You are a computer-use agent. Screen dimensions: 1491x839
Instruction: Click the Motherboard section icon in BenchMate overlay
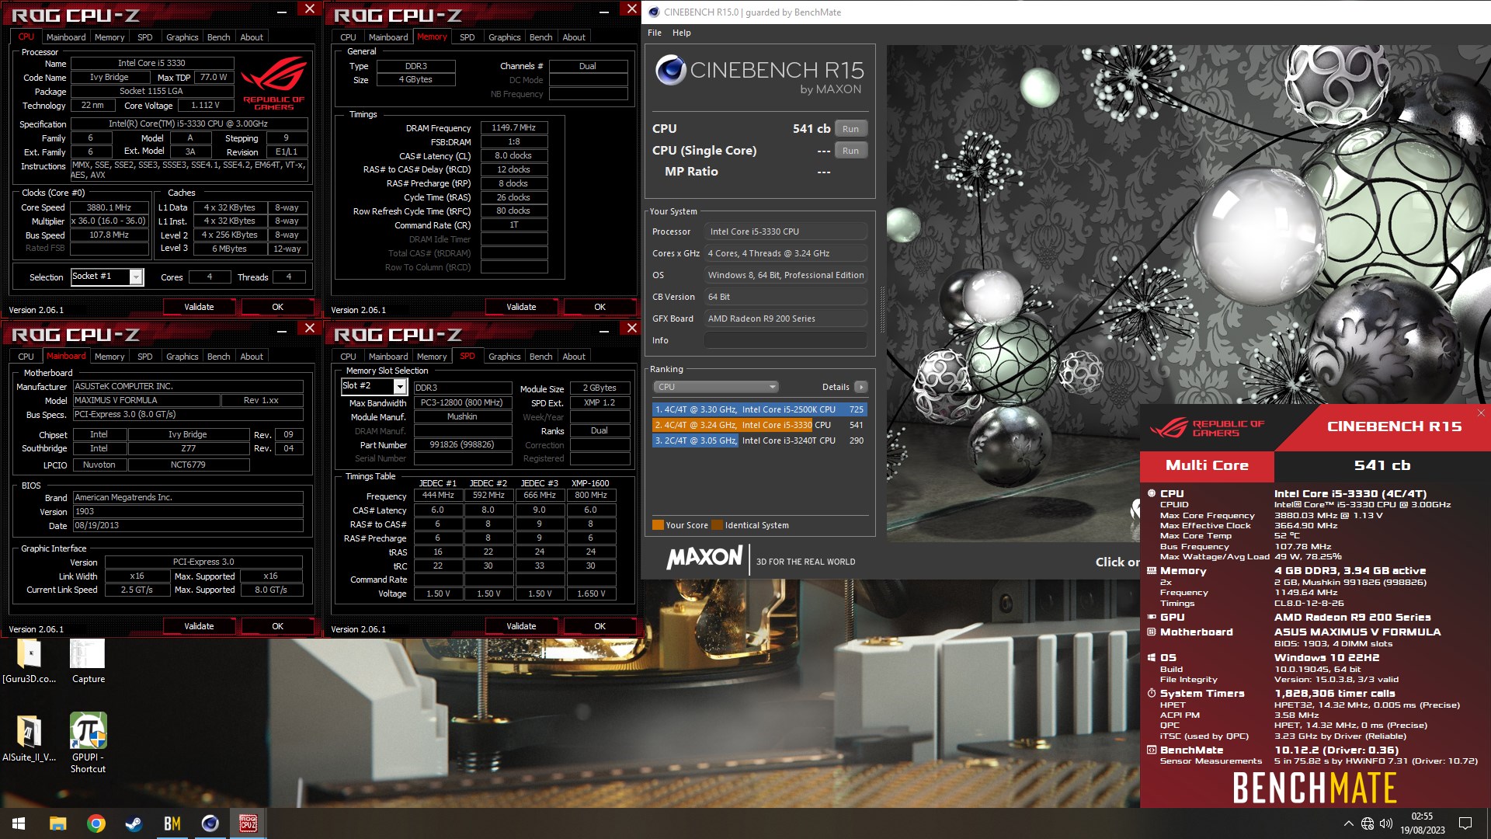pos(1152,632)
